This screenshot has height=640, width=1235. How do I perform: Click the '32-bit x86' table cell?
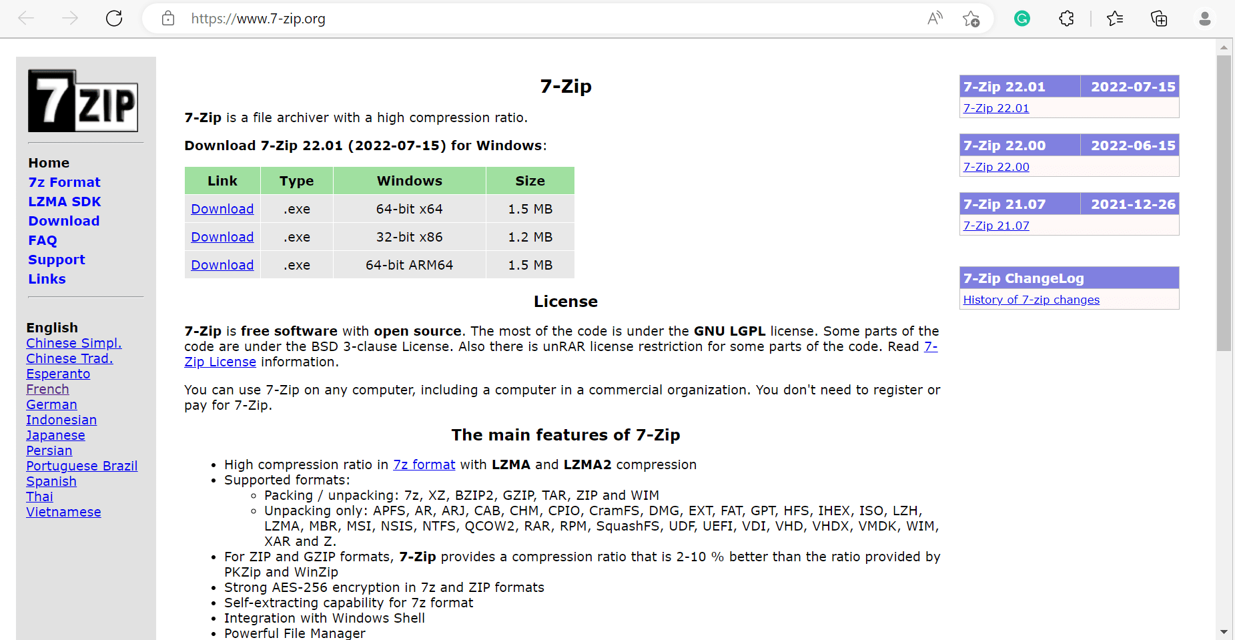click(x=409, y=237)
